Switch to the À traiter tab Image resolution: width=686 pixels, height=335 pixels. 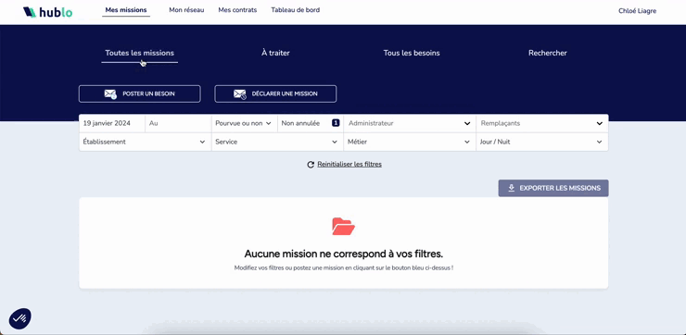(275, 53)
